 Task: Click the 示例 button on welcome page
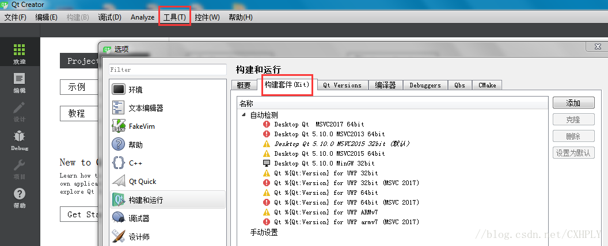[x=79, y=87]
